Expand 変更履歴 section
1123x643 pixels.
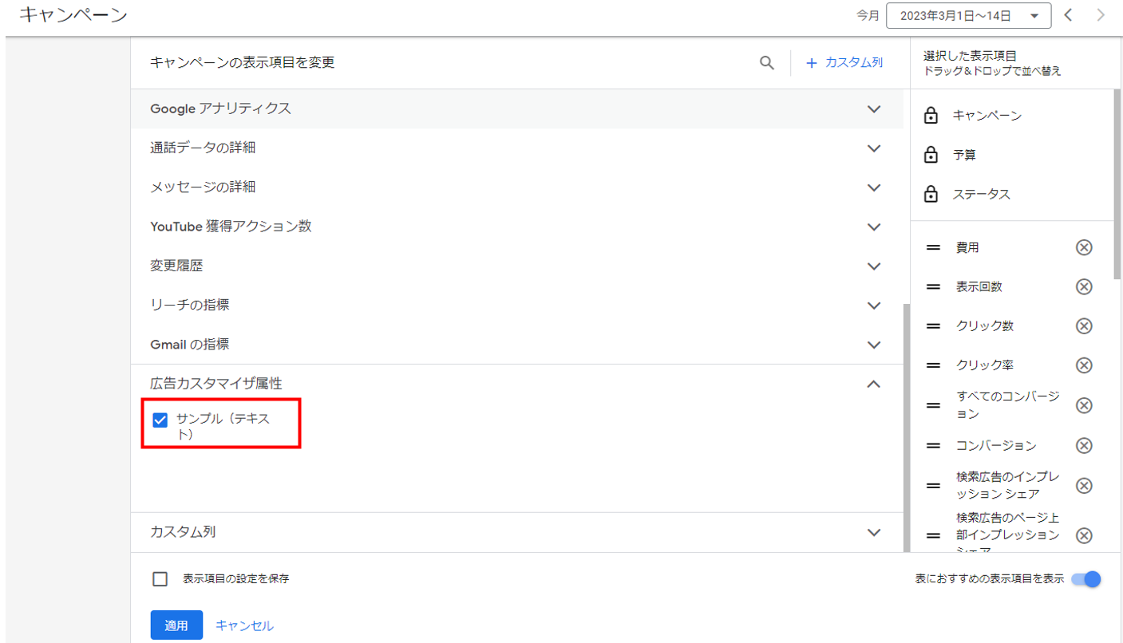[517, 266]
